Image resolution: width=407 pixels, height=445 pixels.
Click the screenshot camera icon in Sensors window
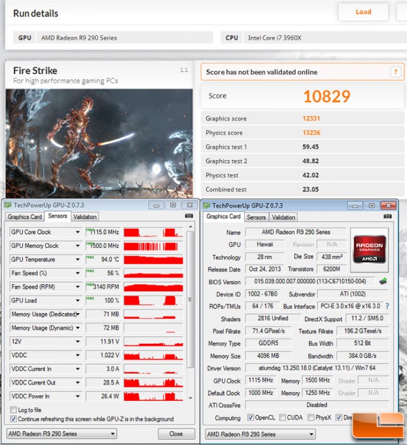(189, 216)
